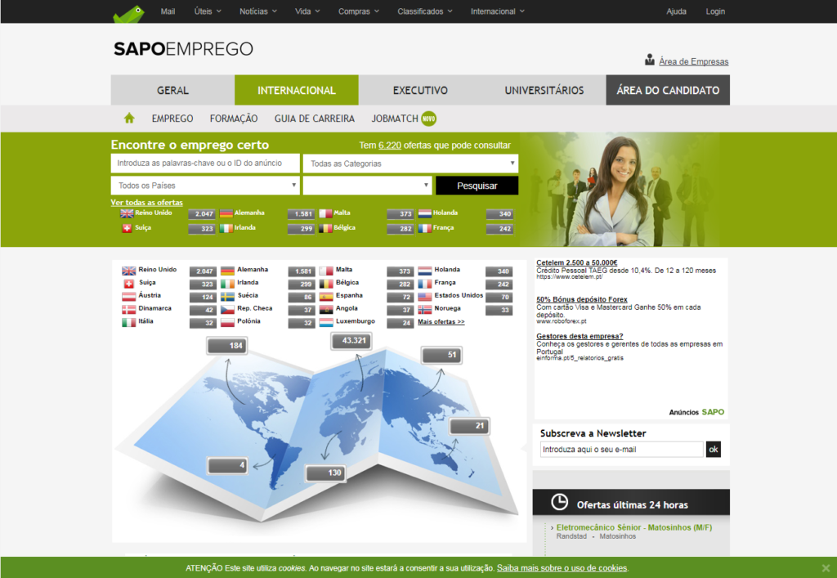Switch to the GERAL tab
This screenshot has width=837, height=578.
[x=172, y=90]
